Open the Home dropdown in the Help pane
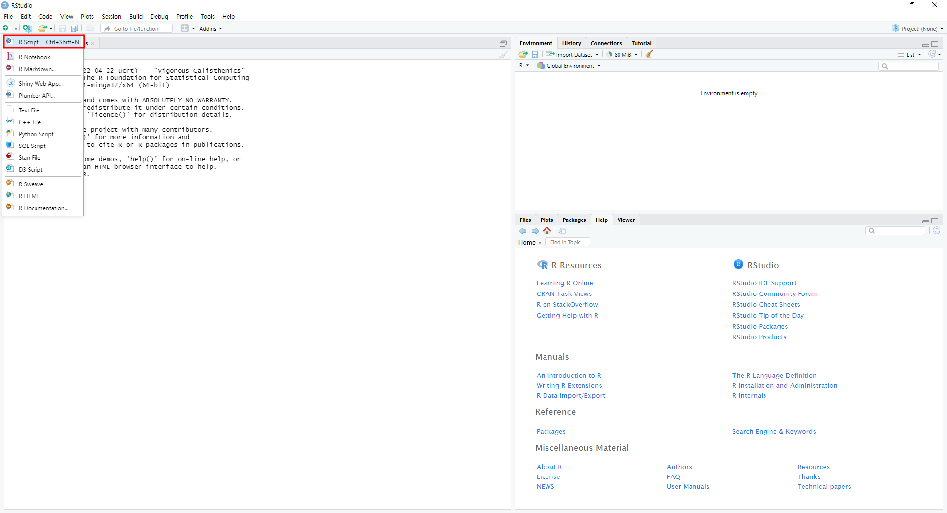947x513 pixels. pyautogui.click(x=530, y=242)
